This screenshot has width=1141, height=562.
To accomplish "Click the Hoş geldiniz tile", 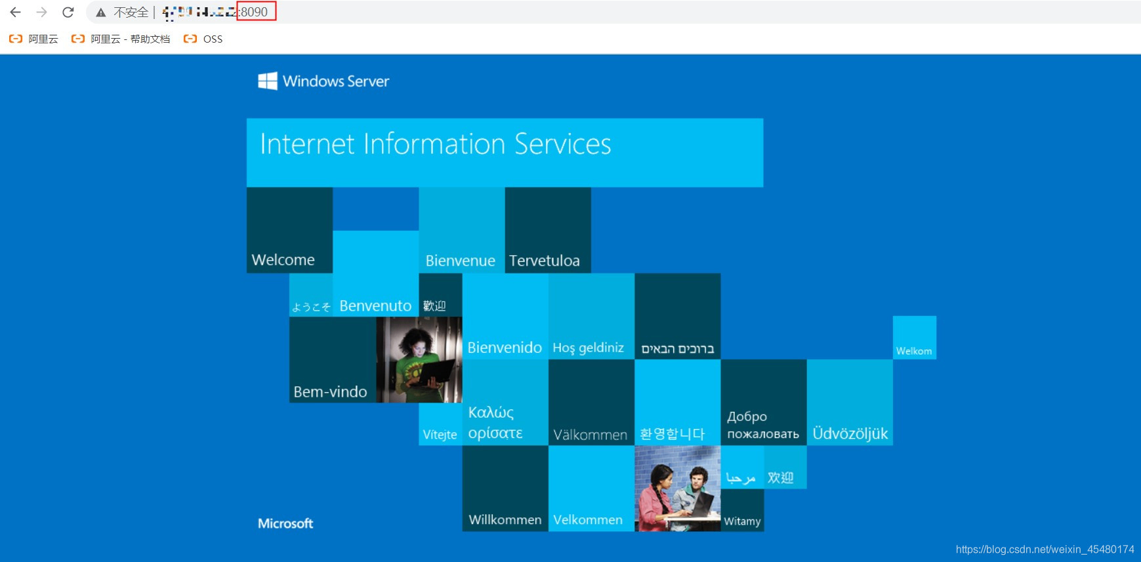I will click(x=591, y=316).
